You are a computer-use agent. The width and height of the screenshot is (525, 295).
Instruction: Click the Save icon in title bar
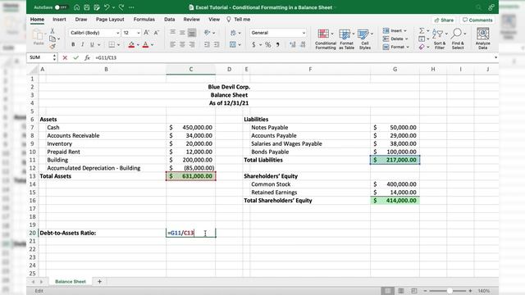click(x=87, y=7)
